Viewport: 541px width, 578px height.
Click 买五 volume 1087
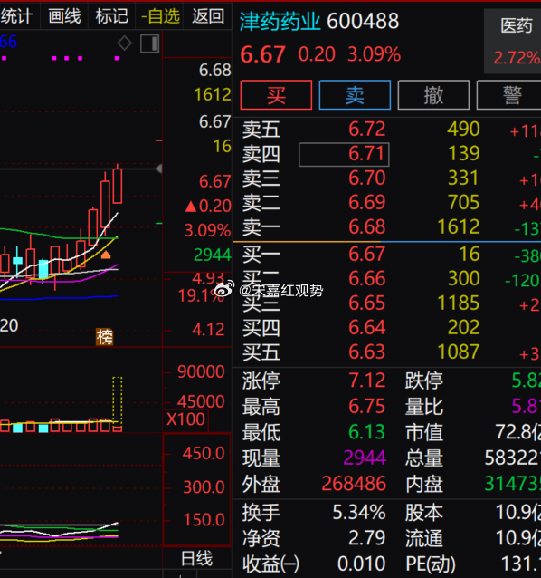[459, 352]
